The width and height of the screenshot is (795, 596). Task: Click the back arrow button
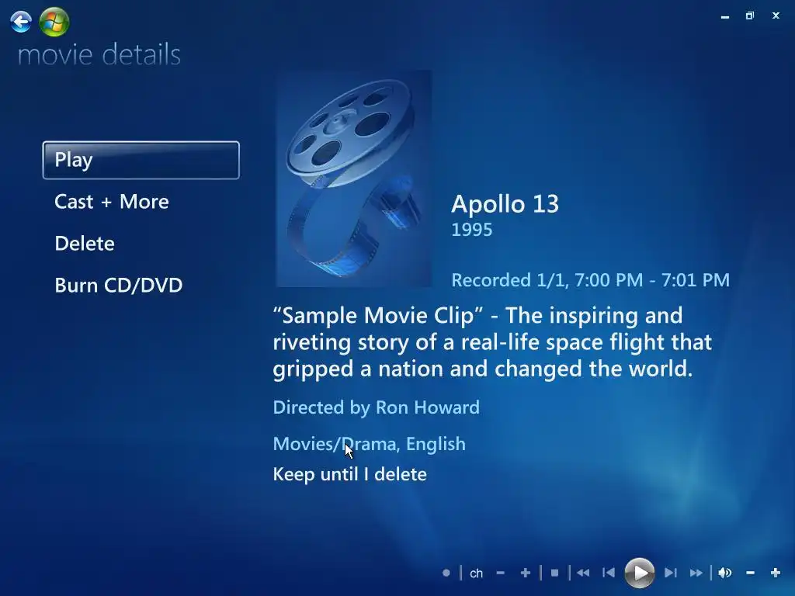(x=21, y=22)
